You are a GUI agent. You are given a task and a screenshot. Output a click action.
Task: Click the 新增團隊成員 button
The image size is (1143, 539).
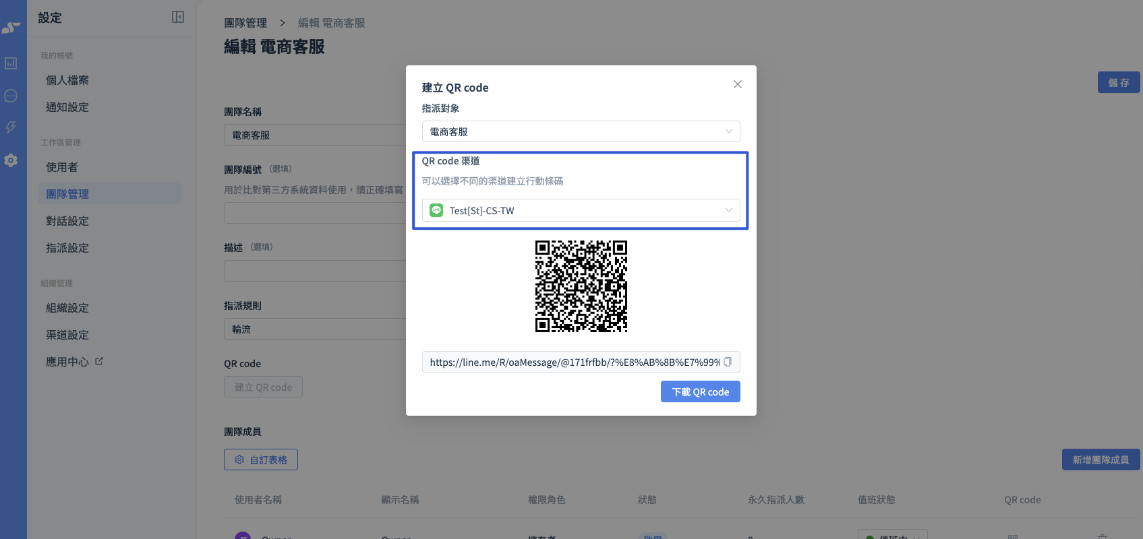pyautogui.click(x=1101, y=459)
